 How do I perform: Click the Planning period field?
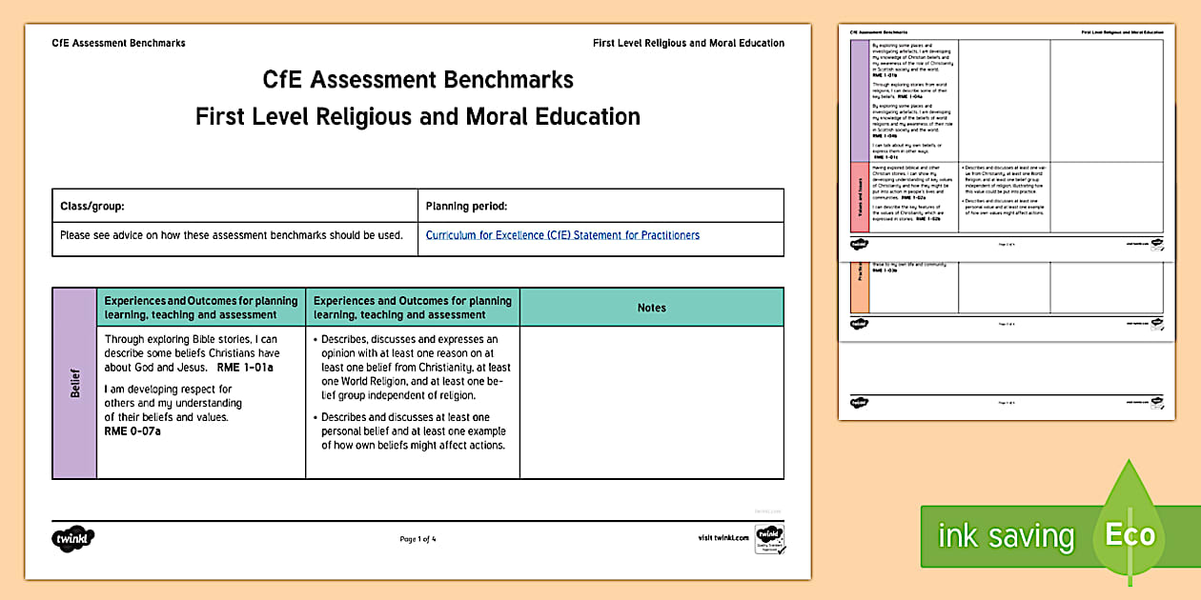pyautogui.click(x=600, y=206)
